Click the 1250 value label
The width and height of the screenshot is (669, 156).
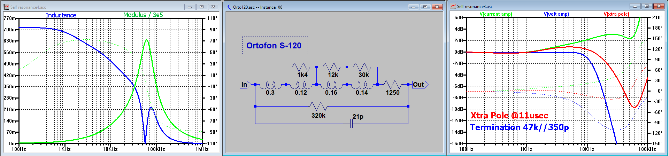pyautogui.click(x=393, y=93)
